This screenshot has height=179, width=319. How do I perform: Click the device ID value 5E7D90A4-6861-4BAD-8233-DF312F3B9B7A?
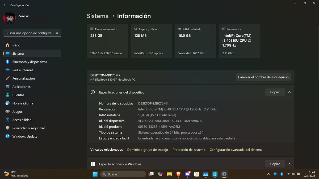(170, 121)
